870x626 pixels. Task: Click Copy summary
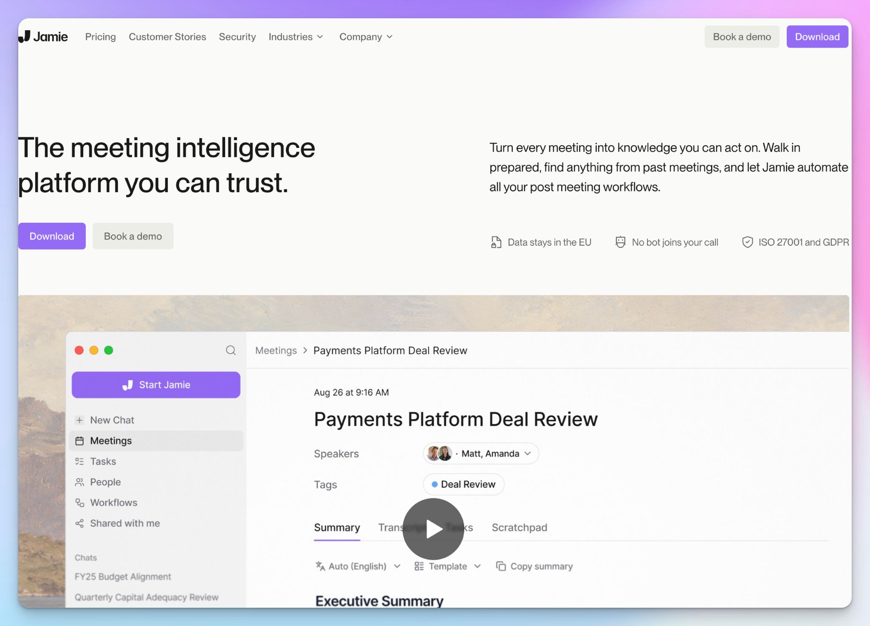(534, 566)
